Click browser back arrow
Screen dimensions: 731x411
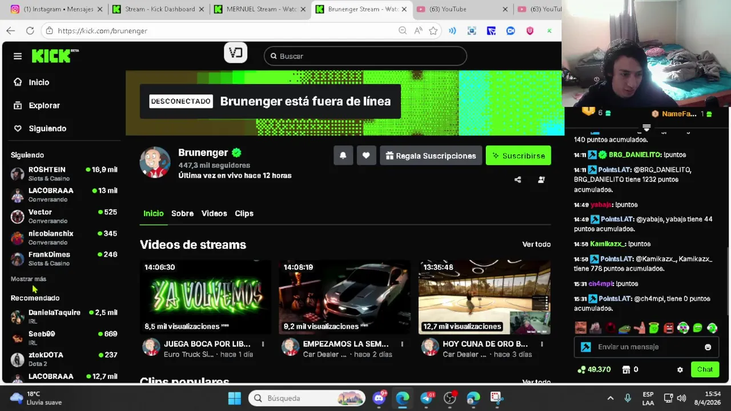(11, 31)
